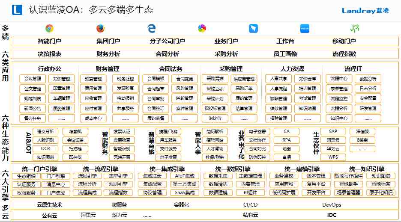Click 决策报表 in the analysis row
The width and height of the screenshot is (401, 222).
tap(49, 54)
